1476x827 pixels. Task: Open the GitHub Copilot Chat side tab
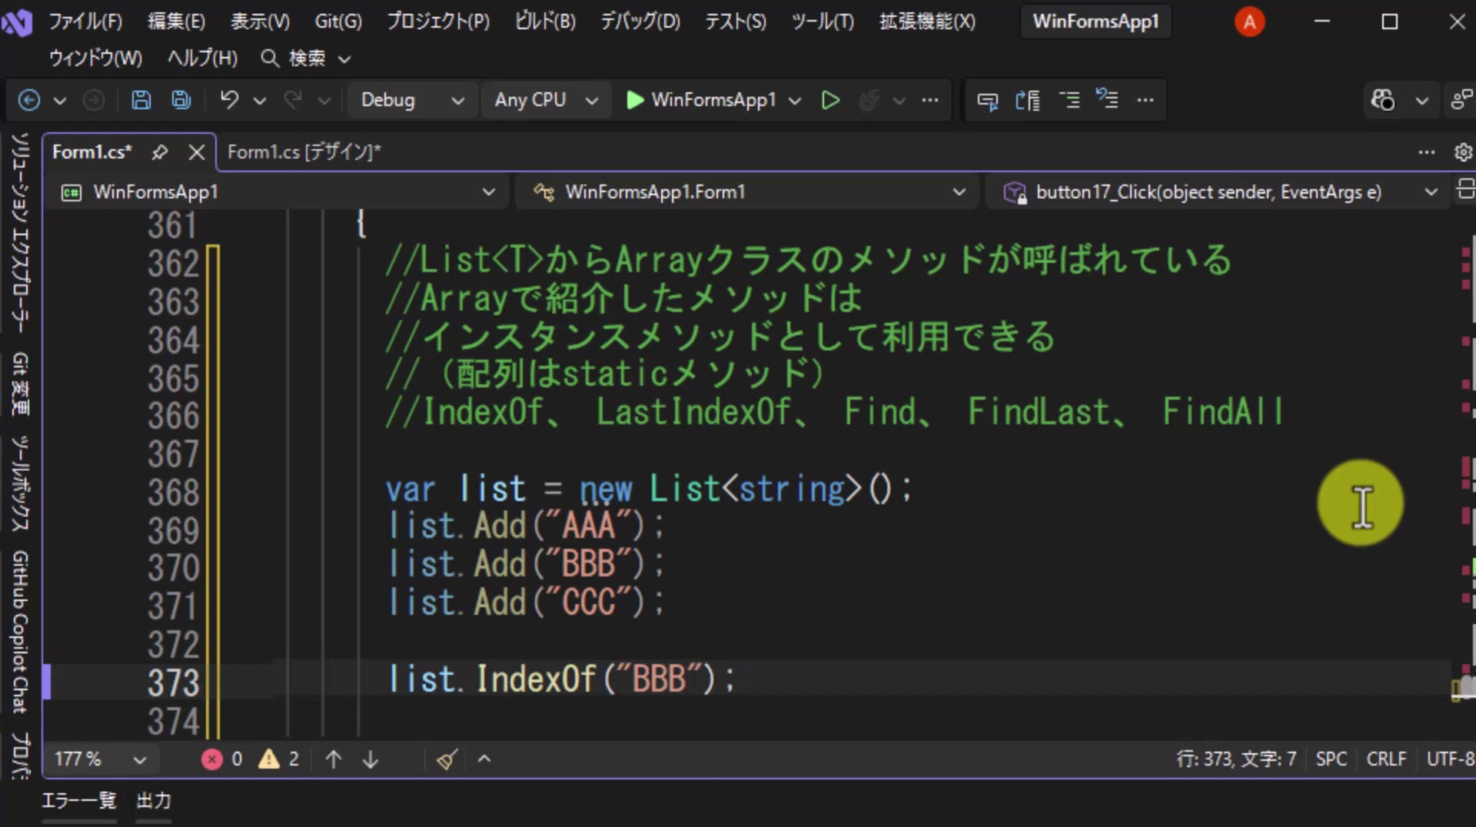[x=21, y=632]
